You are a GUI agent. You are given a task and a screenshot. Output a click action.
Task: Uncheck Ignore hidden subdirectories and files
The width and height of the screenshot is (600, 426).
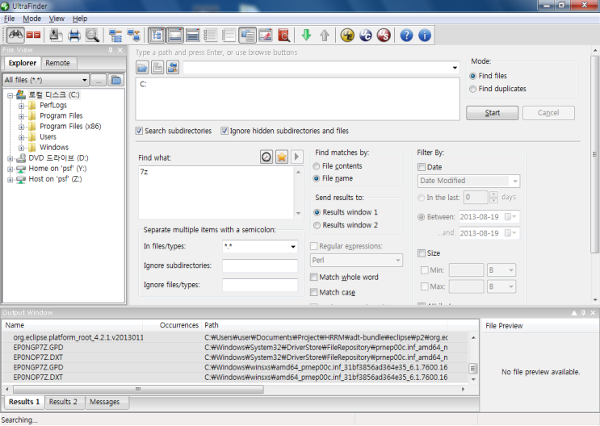pos(224,131)
